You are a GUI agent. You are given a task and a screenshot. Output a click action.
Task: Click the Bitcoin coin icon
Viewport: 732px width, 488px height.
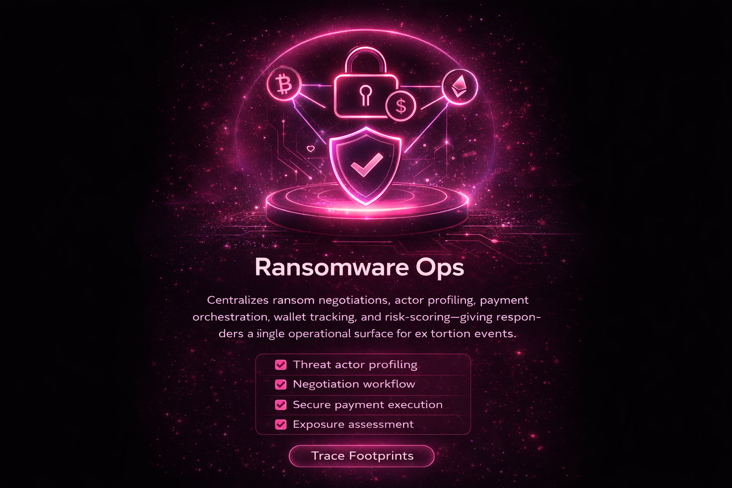[x=284, y=85]
